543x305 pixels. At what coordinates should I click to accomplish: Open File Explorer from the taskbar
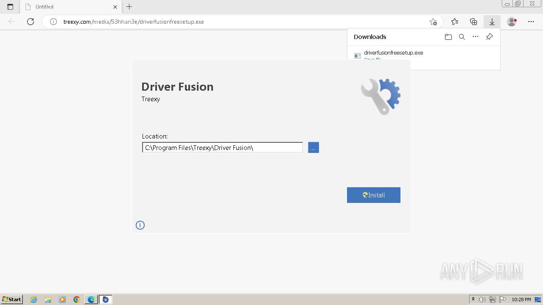(48, 299)
